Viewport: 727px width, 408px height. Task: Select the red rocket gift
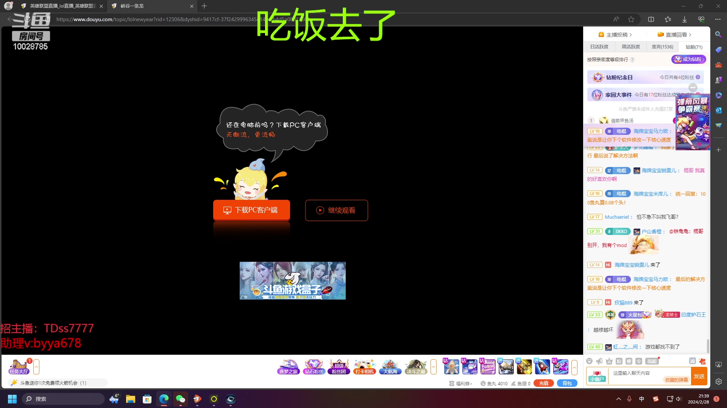[x=542, y=367]
